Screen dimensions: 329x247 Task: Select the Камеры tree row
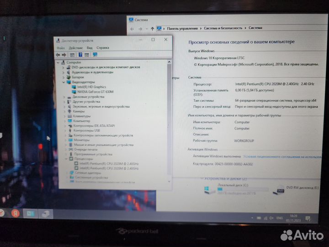pos(79,111)
